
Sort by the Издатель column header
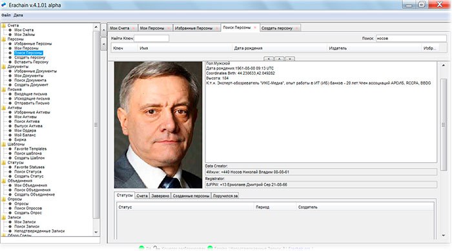374,48
